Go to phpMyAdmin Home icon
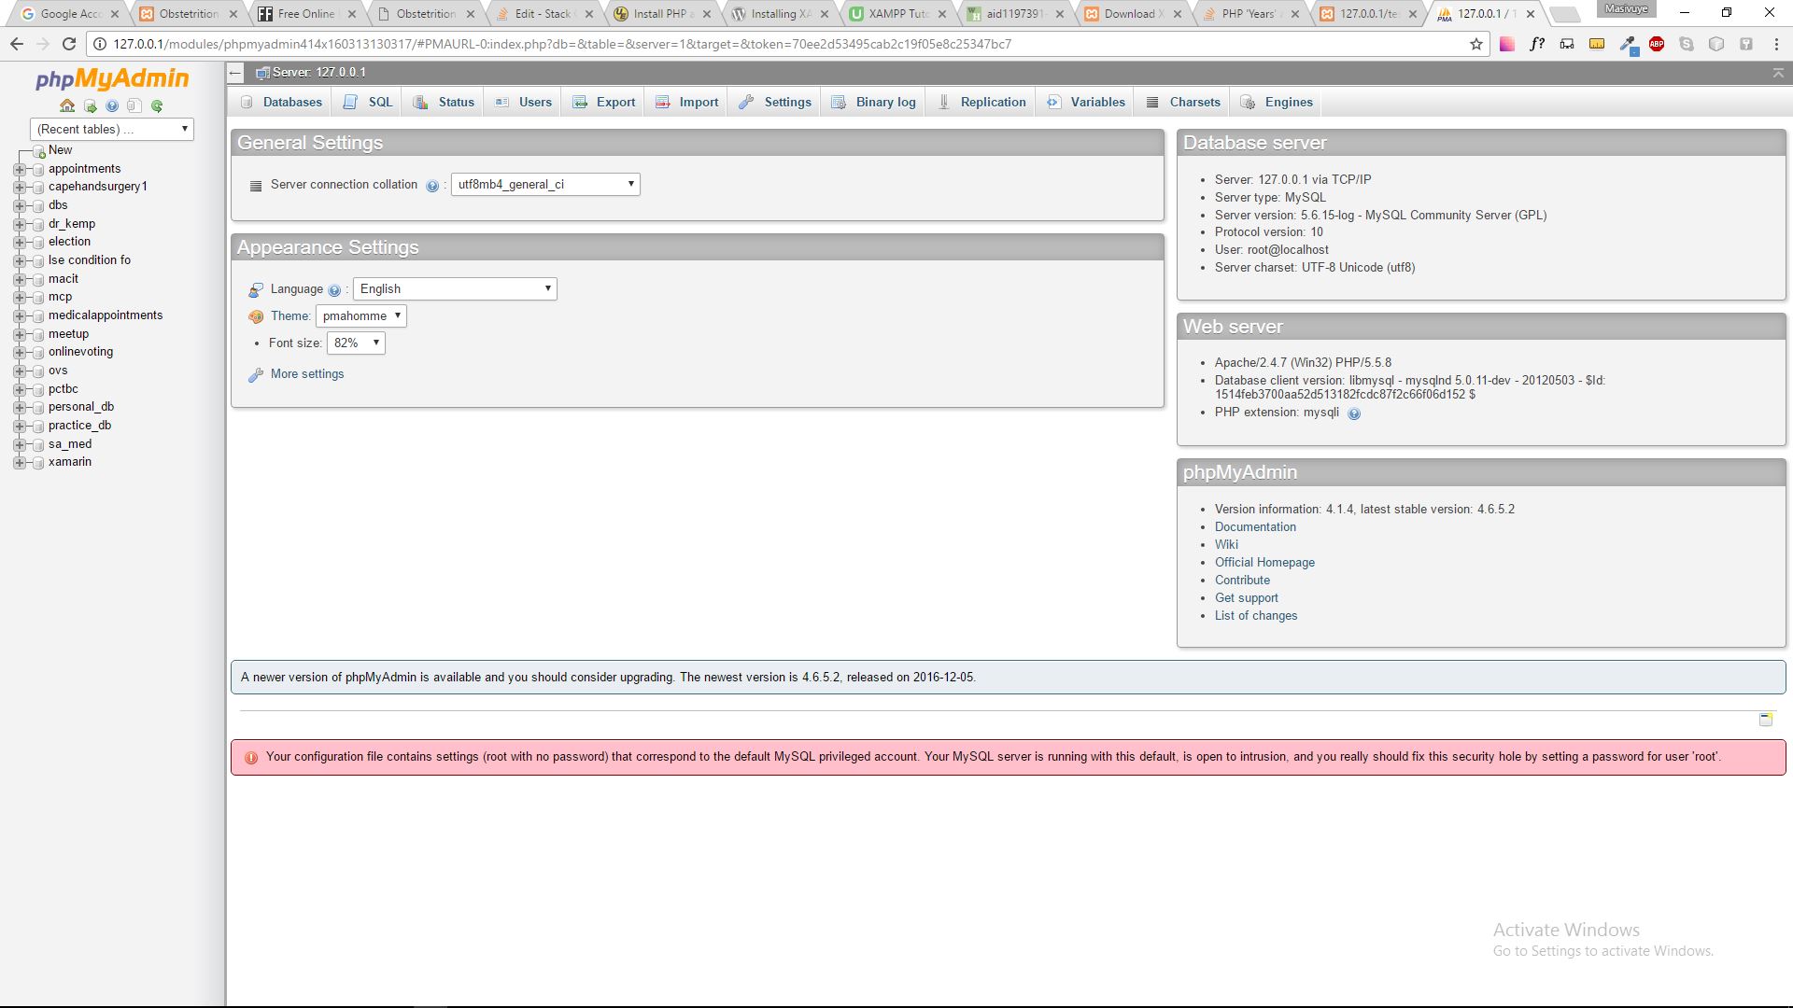Viewport: 1793px width, 1008px height. [67, 106]
